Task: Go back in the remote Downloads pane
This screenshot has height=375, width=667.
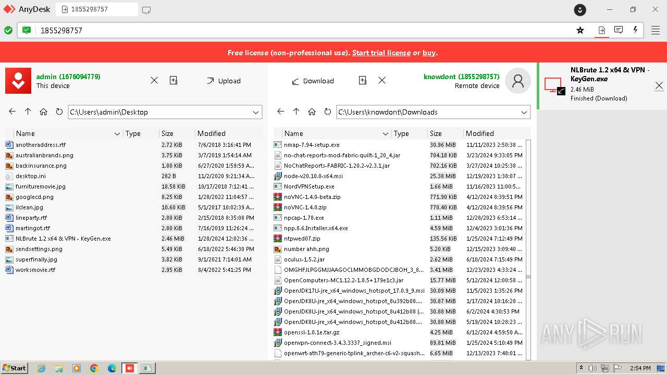Action: pyautogui.click(x=281, y=111)
